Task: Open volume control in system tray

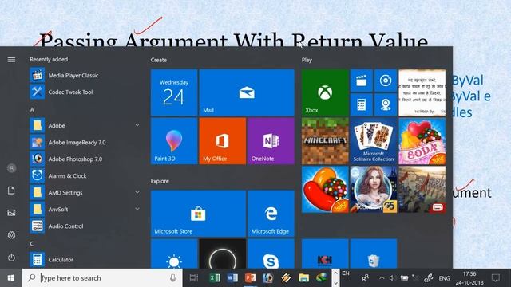Action: 392,278
